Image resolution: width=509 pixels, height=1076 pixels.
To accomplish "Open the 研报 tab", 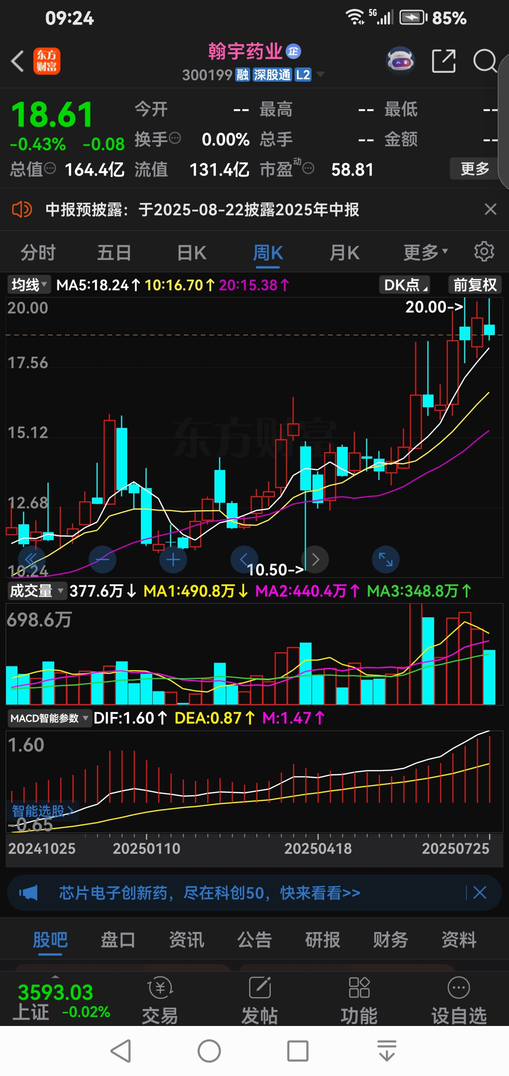I will tap(323, 939).
